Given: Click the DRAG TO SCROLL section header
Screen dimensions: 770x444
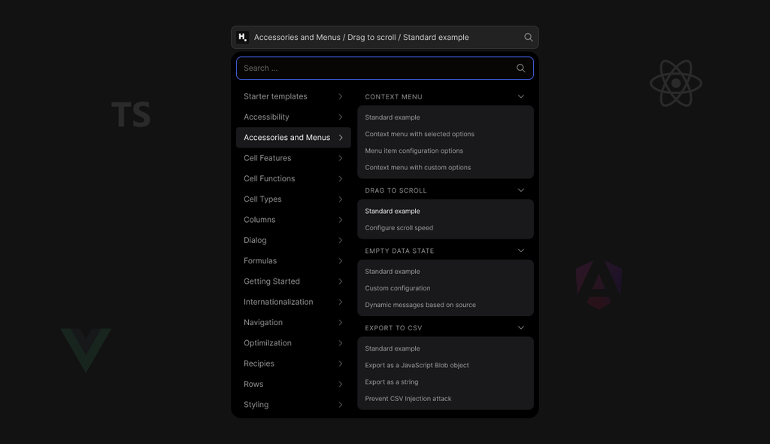Looking at the screenshot, I should pyautogui.click(x=396, y=190).
